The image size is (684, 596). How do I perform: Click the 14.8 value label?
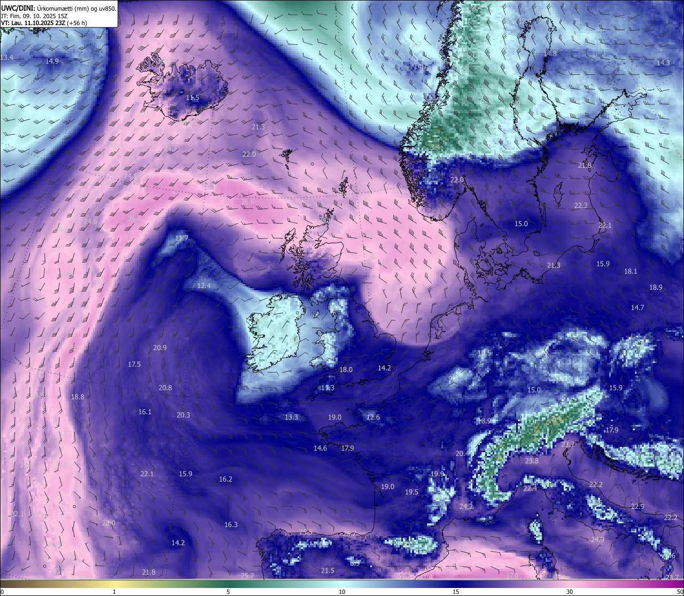[x=550, y=53]
